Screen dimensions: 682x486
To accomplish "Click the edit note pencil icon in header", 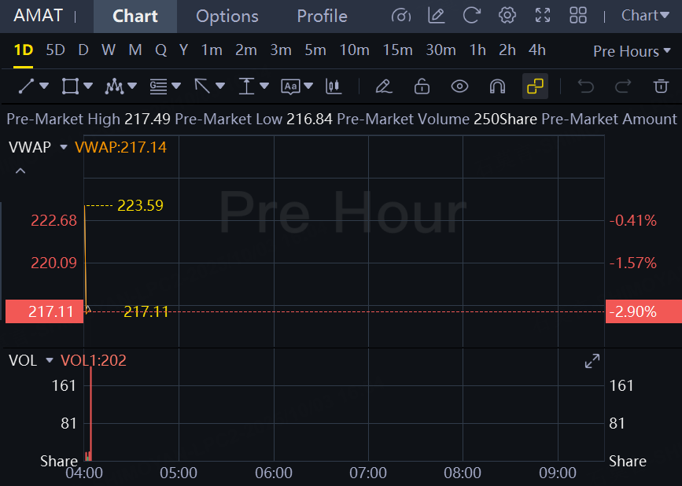I will point(436,16).
